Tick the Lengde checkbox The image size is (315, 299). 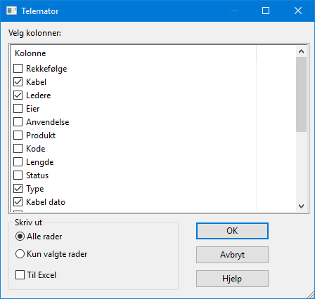click(x=18, y=162)
